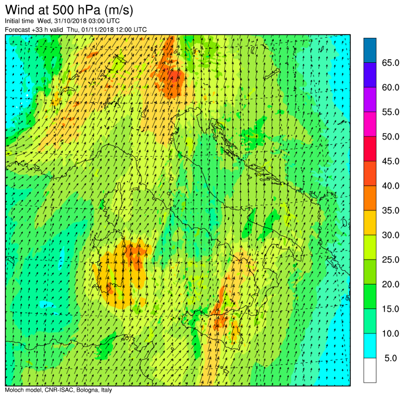Click the magenta 50-55 colorbar swatch
This screenshot has width=404, height=398.
point(370,124)
